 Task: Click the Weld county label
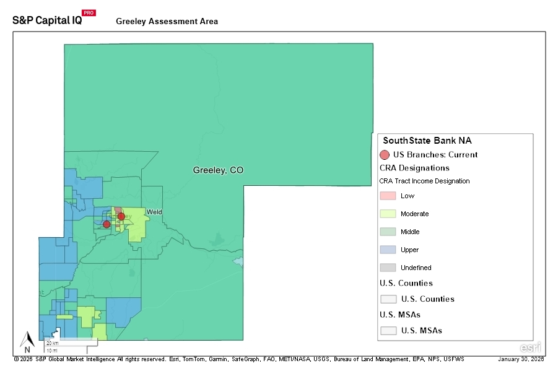click(x=154, y=212)
